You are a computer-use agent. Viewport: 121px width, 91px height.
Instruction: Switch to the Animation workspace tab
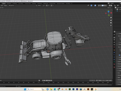[x=40, y=4]
